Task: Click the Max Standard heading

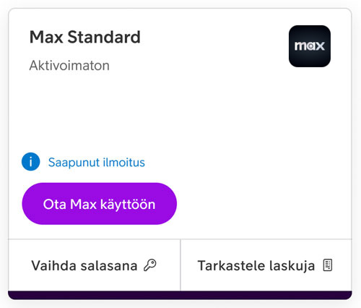Action: pyautogui.click(x=85, y=37)
